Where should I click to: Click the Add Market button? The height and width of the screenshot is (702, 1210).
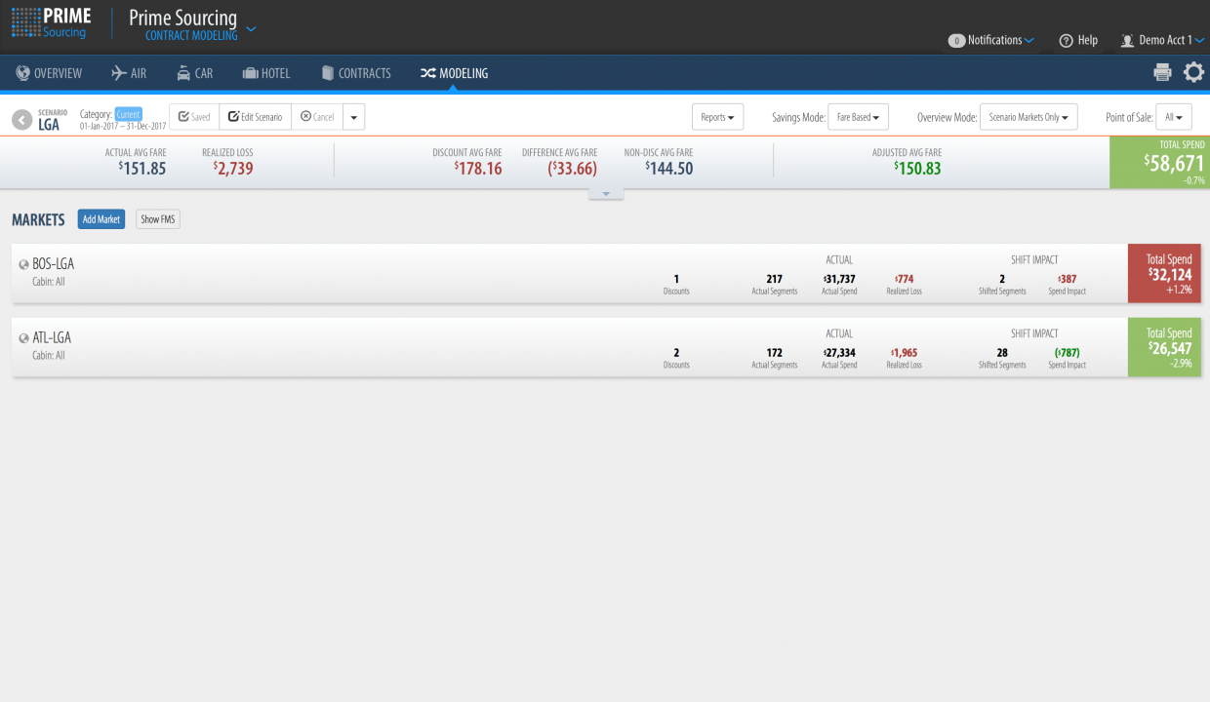101,219
